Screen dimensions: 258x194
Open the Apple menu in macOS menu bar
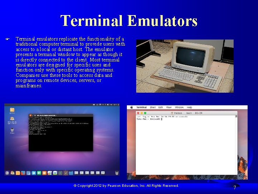[x=132, y=107]
